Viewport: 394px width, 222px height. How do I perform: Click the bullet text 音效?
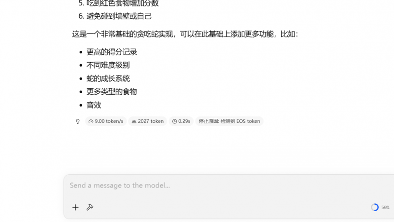94,105
